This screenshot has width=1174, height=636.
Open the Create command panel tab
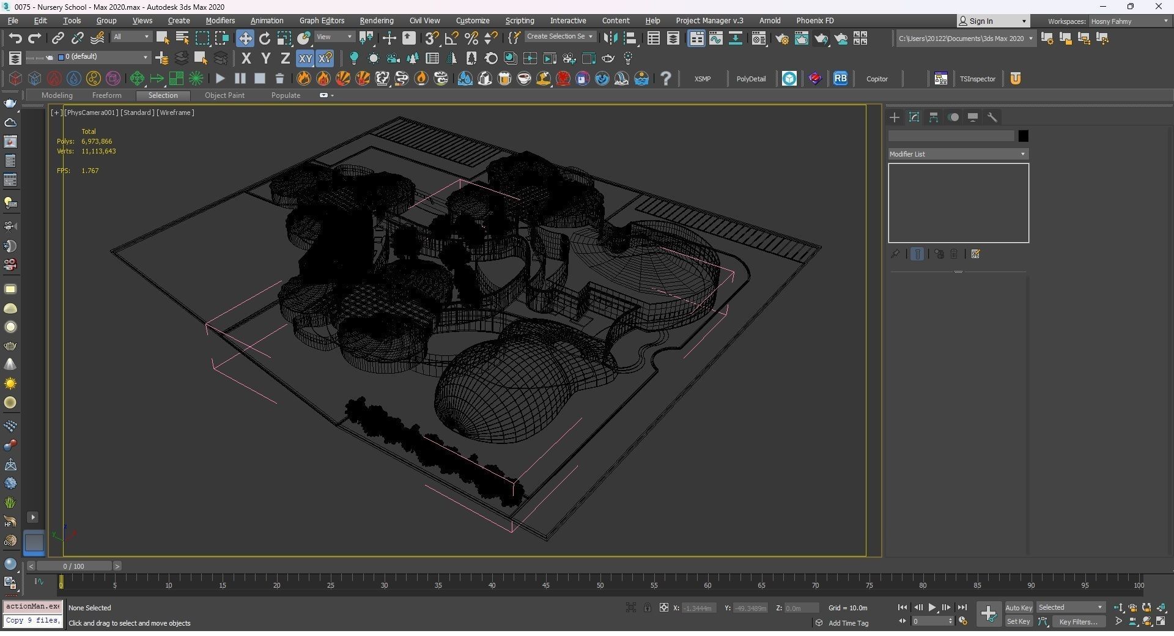[x=895, y=117]
